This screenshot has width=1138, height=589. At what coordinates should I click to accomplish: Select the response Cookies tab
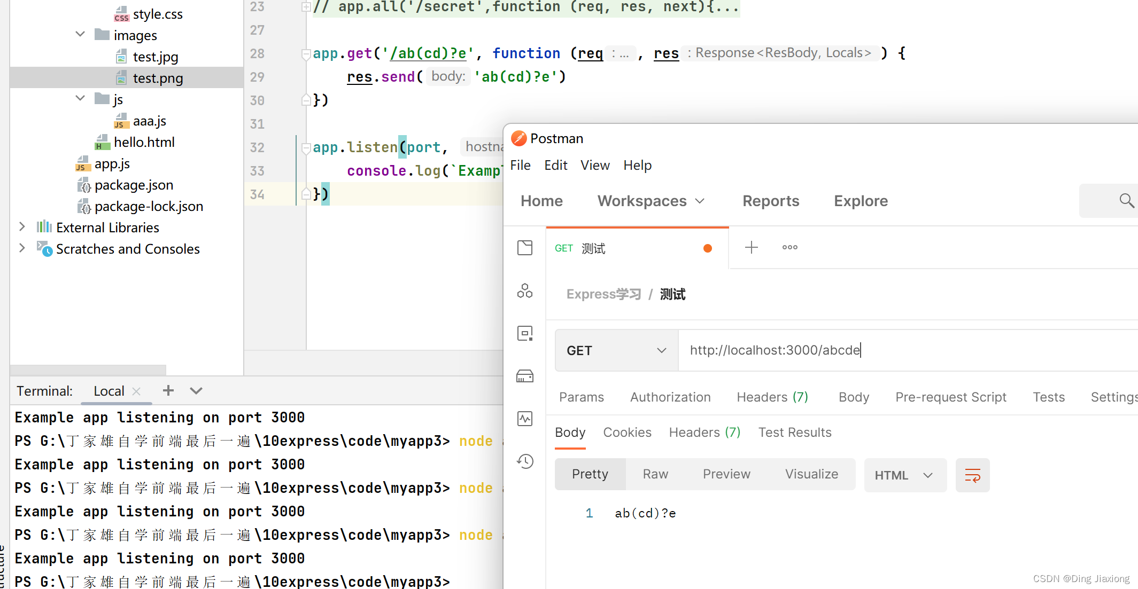pos(627,432)
